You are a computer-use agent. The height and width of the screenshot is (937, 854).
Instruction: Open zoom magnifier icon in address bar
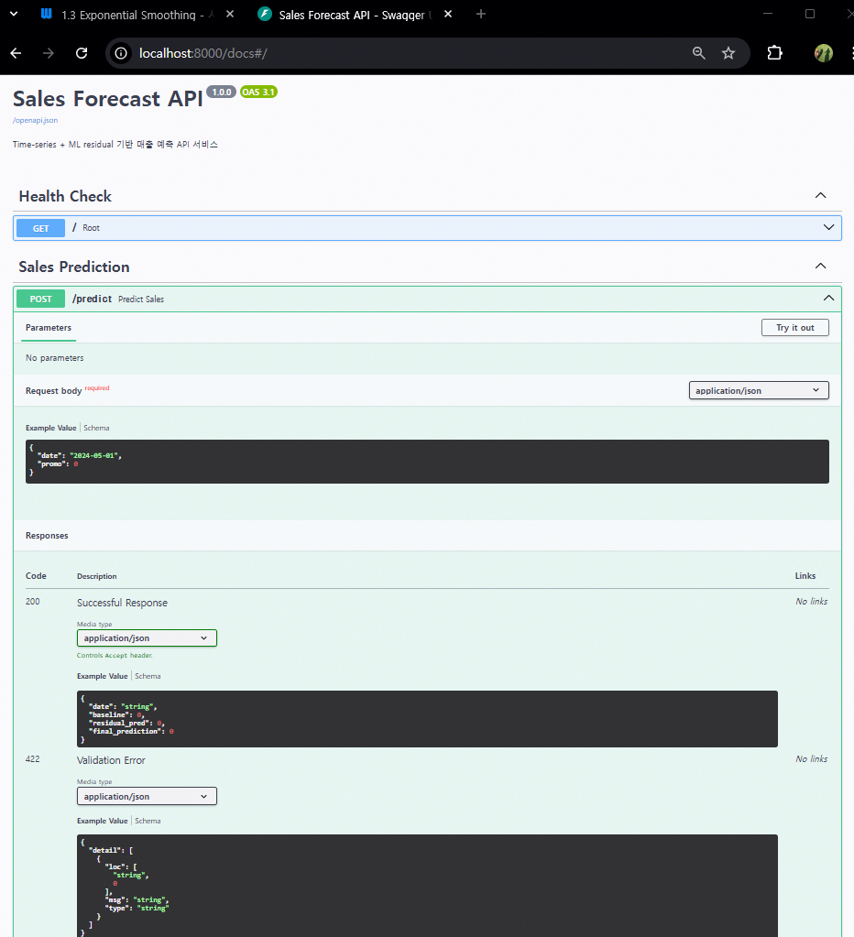pyautogui.click(x=698, y=53)
